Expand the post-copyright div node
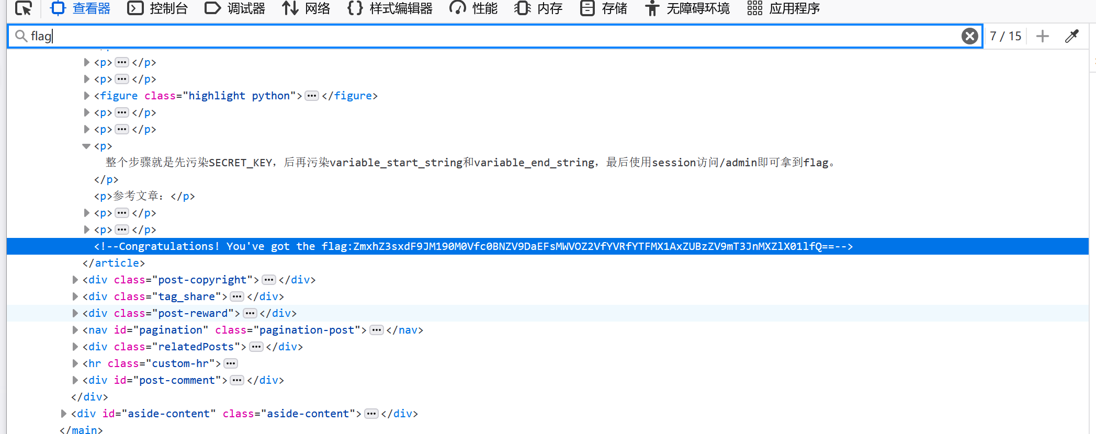The image size is (1096, 434). tap(75, 280)
